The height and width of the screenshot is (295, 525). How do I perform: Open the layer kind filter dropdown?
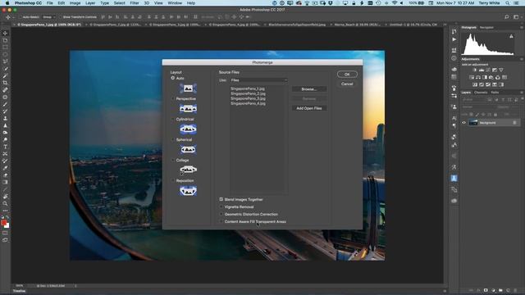(x=474, y=100)
